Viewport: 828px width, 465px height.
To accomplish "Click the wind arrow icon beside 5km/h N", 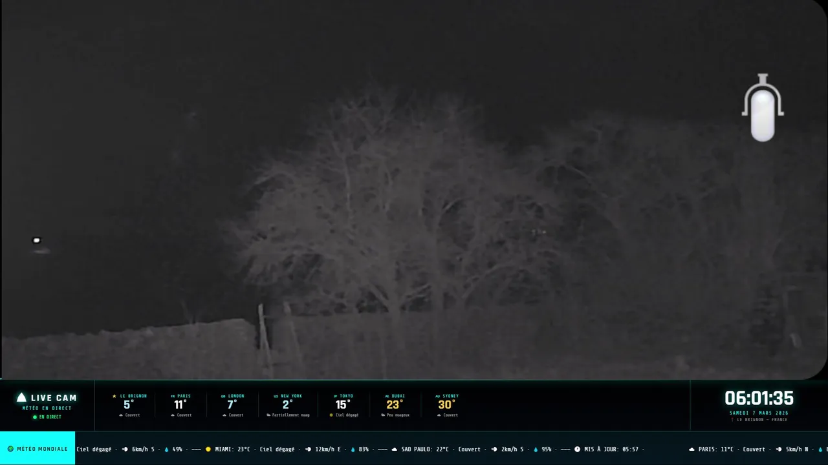I will pyautogui.click(x=779, y=449).
